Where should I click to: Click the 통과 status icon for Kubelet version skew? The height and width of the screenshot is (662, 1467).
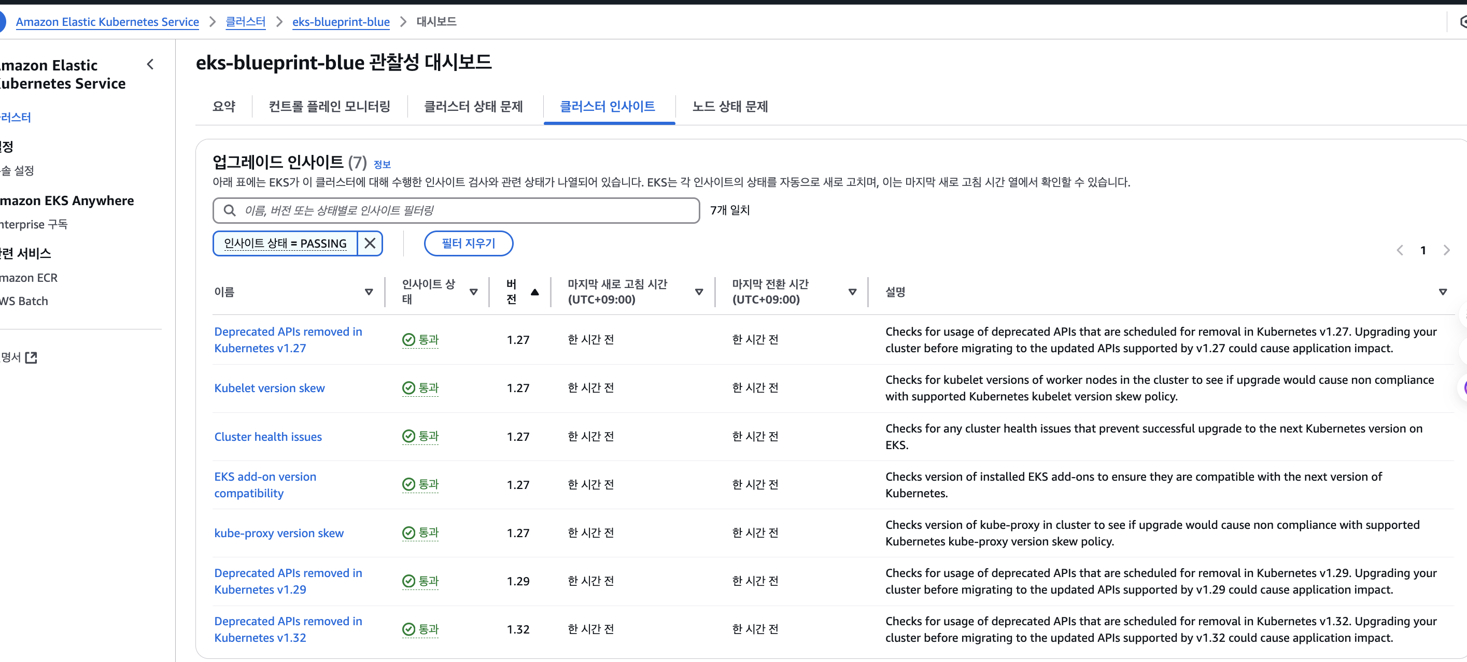408,388
